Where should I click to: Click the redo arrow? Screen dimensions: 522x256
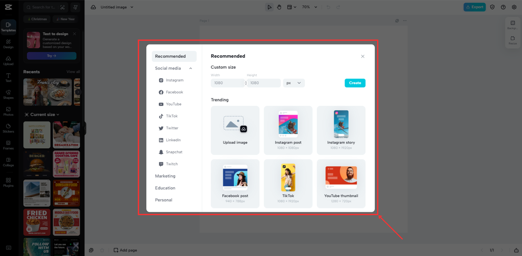(338, 7)
